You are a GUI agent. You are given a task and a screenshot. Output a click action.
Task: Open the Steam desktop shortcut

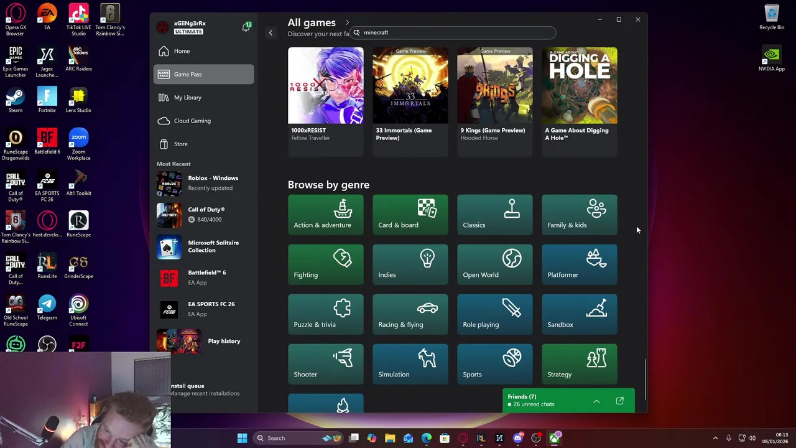tap(16, 100)
